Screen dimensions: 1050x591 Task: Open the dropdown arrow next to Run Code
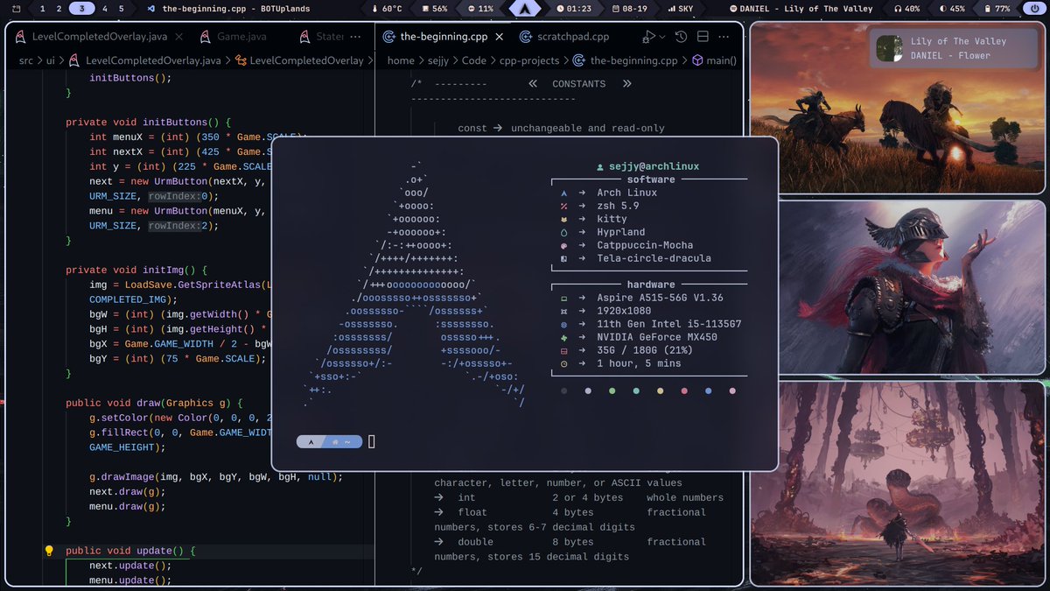coord(662,37)
